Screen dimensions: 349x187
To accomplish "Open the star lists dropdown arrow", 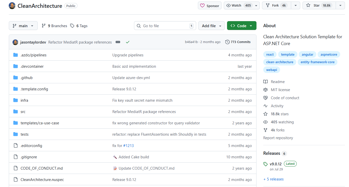I will 340,5.
